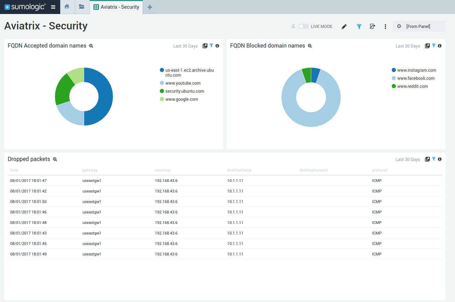Add a new tab with plus icon
The image size is (455, 302).
(x=150, y=7)
